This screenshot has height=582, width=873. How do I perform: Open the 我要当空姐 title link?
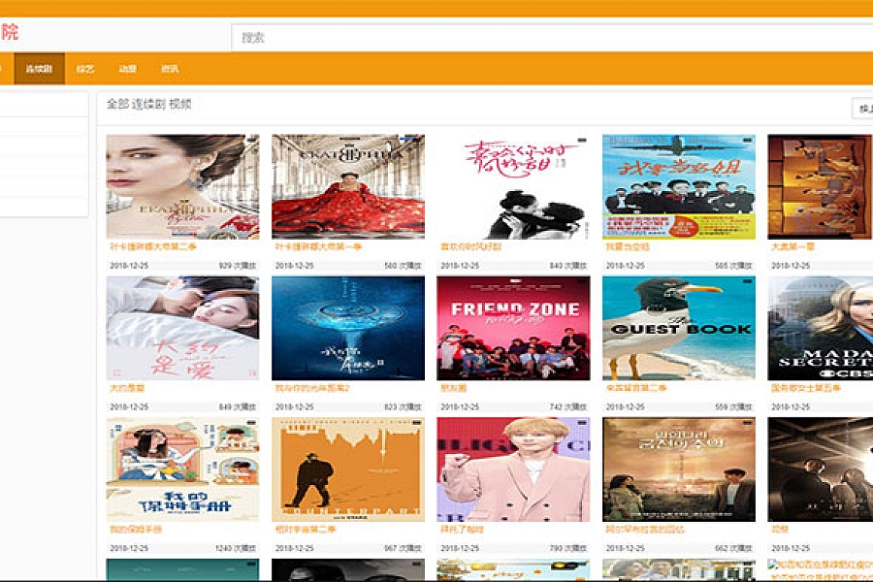click(x=628, y=246)
